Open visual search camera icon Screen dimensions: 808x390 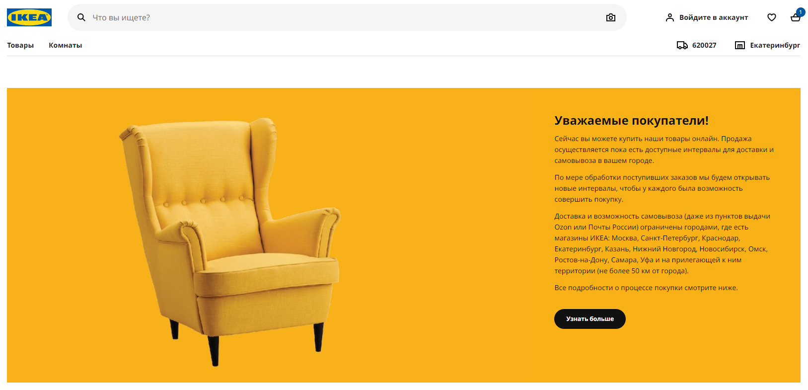[x=611, y=17]
